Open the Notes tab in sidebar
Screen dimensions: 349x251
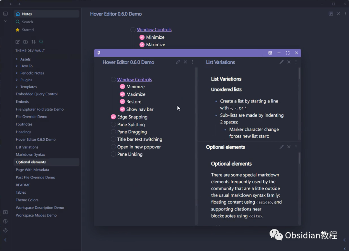[47, 14]
